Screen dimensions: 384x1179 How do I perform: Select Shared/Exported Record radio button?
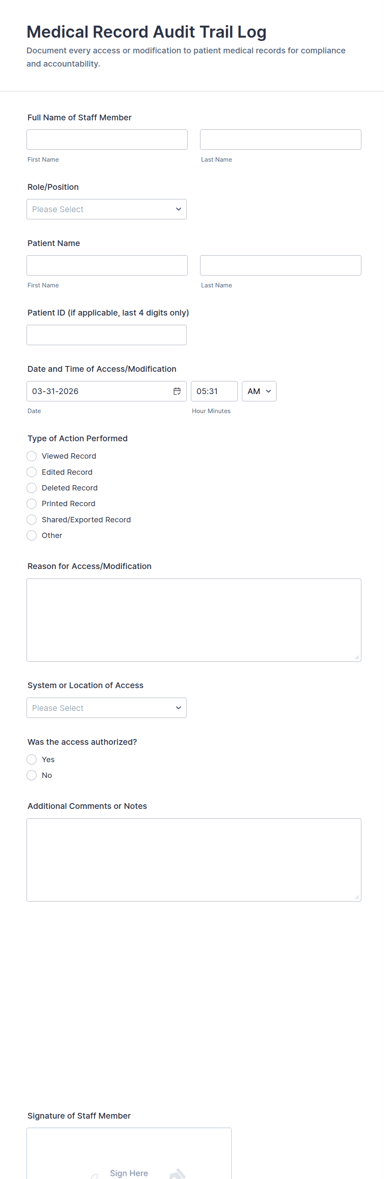click(x=31, y=519)
